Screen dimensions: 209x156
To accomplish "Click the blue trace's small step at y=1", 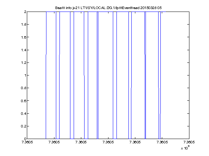I will pyautogui.click(x=84, y=75).
